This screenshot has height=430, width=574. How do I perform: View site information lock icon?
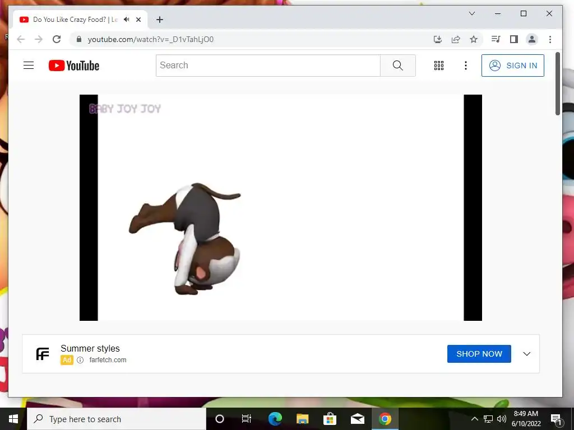(x=78, y=39)
